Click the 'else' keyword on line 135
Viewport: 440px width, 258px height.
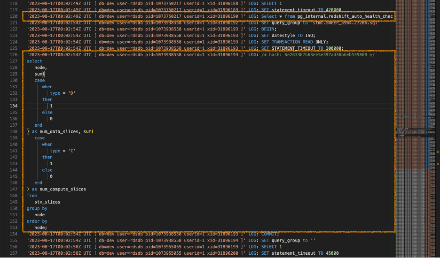(47, 112)
